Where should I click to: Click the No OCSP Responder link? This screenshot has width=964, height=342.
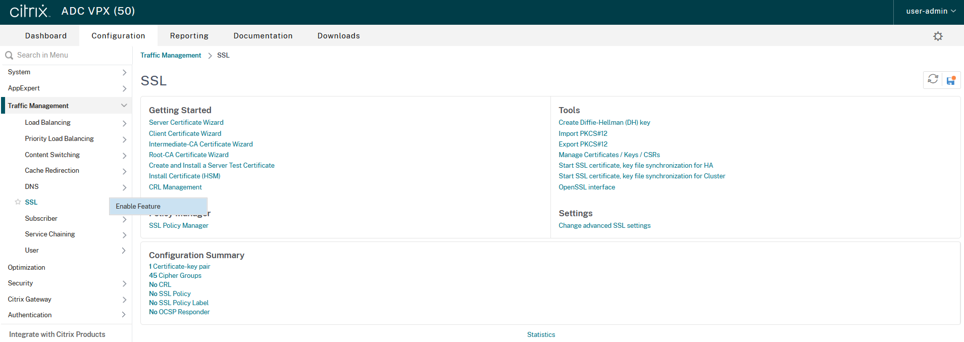pyautogui.click(x=179, y=312)
